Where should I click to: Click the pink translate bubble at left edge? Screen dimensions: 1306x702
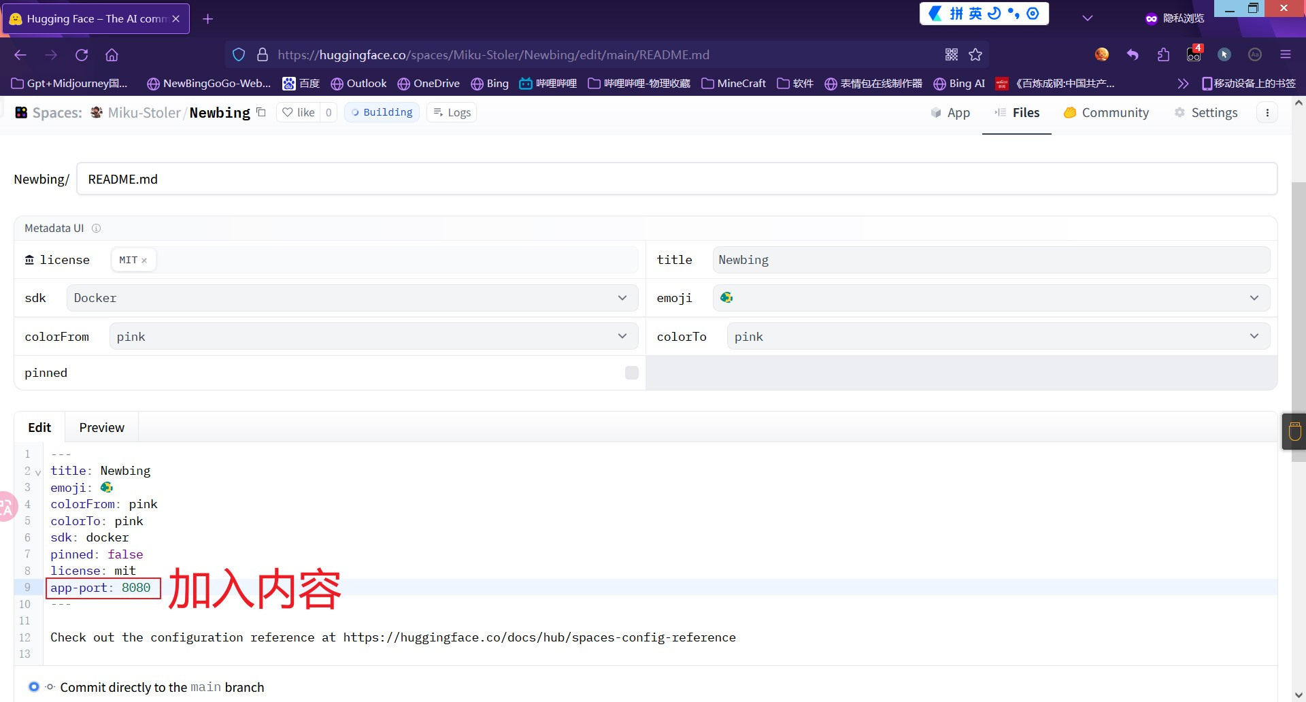point(7,507)
